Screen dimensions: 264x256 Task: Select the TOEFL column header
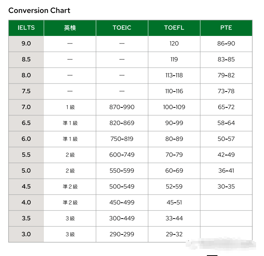click(174, 28)
